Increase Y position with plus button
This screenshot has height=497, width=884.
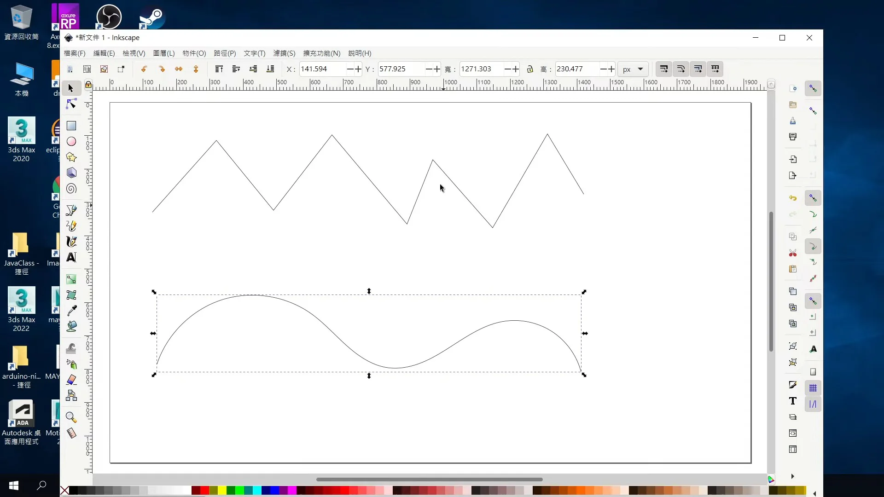437,69
